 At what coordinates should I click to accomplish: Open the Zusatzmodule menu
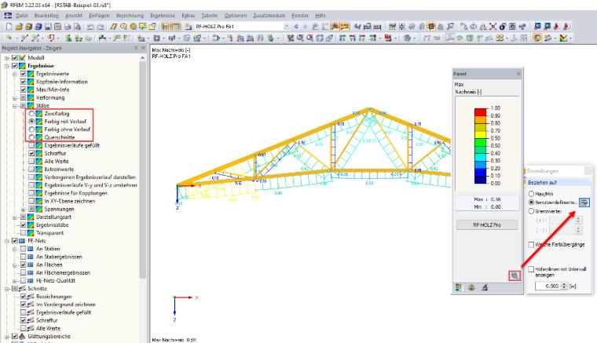tap(269, 16)
